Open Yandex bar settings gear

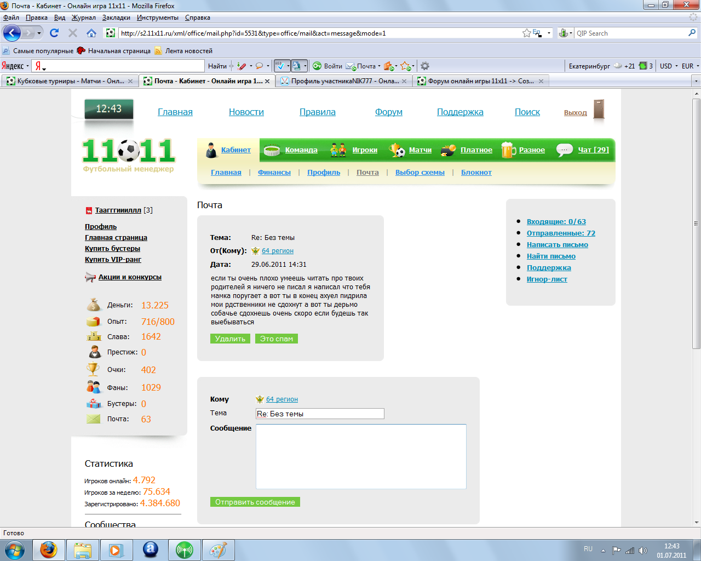coord(424,66)
